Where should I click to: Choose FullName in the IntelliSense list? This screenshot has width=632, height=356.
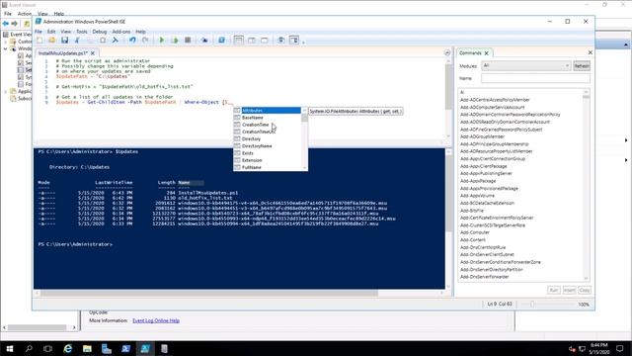(x=268, y=167)
